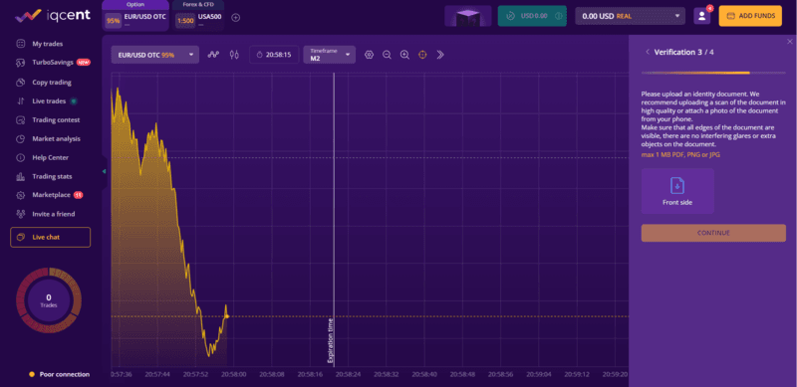The image size is (797, 387).
Task: Click the profile notification badge
Action: click(x=709, y=8)
